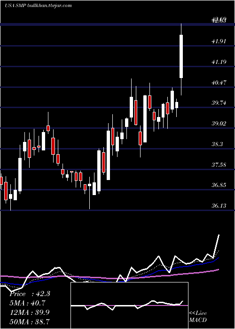Click the 39.02 price axis label
The width and height of the screenshot is (235, 329).
pos(219,123)
